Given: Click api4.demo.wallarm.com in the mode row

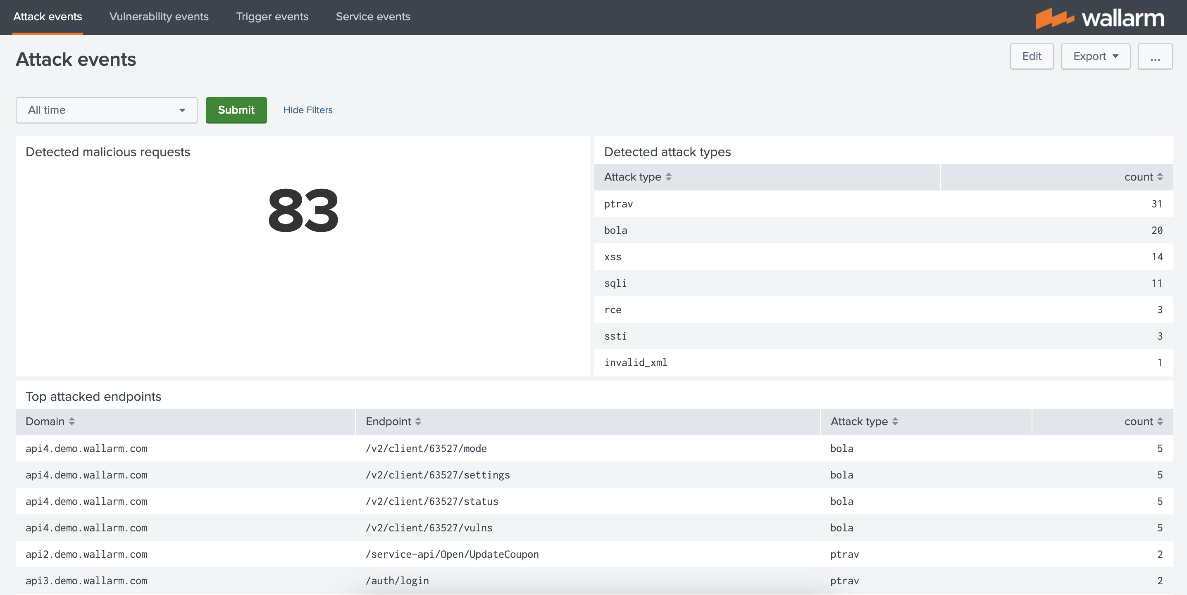Looking at the screenshot, I should point(86,449).
